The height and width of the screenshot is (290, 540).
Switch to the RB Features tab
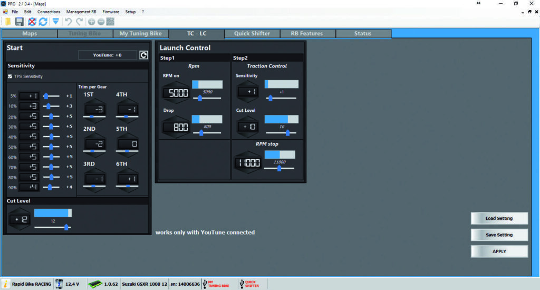coord(306,34)
